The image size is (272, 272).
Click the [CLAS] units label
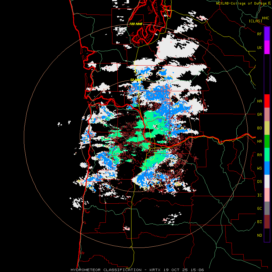pos(255,21)
